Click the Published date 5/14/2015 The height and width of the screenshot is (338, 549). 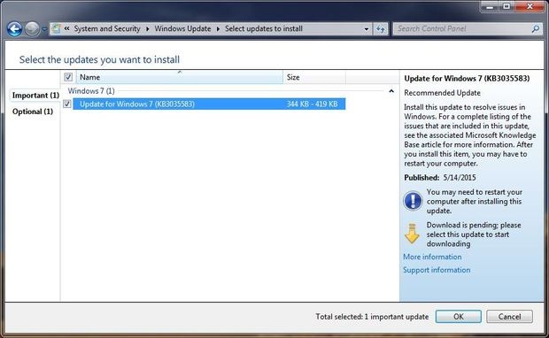click(460, 178)
